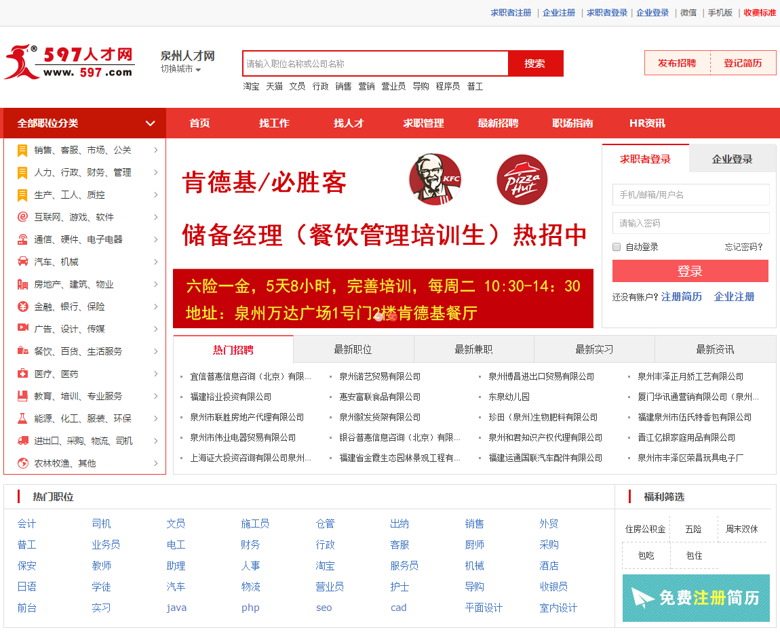The image size is (780, 632).
Task: Click the book icon beside 教育、培训、专业服务
Action: click(22, 396)
